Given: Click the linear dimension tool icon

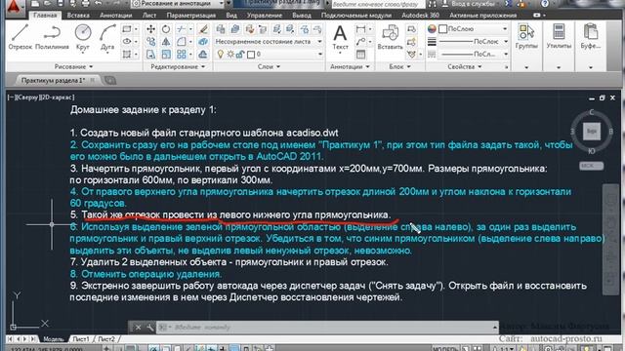Looking at the screenshot, I should click(x=360, y=29).
